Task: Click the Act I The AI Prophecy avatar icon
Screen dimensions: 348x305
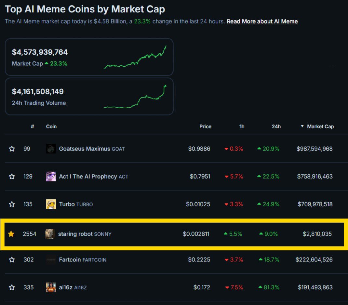Action: pyautogui.click(x=50, y=176)
